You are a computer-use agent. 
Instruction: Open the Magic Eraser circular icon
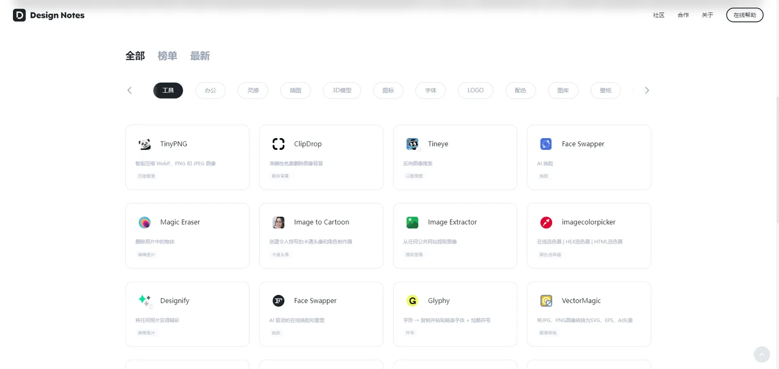[x=145, y=222]
